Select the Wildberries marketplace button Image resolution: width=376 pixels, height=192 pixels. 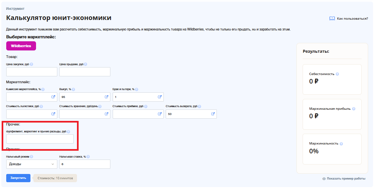pyautogui.click(x=21, y=46)
